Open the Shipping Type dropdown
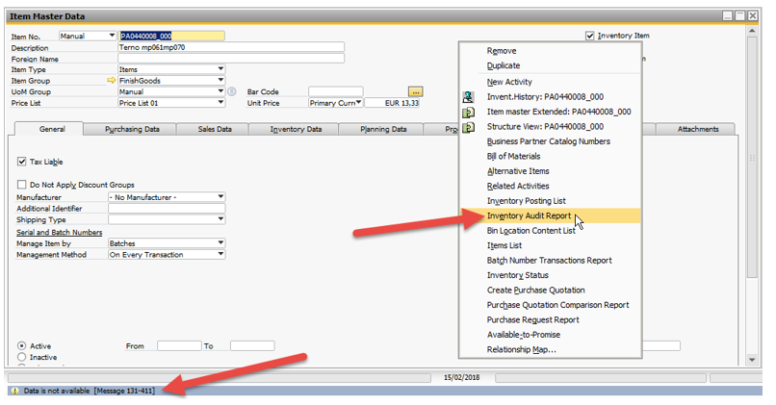776x405 pixels. pos(220,219)
